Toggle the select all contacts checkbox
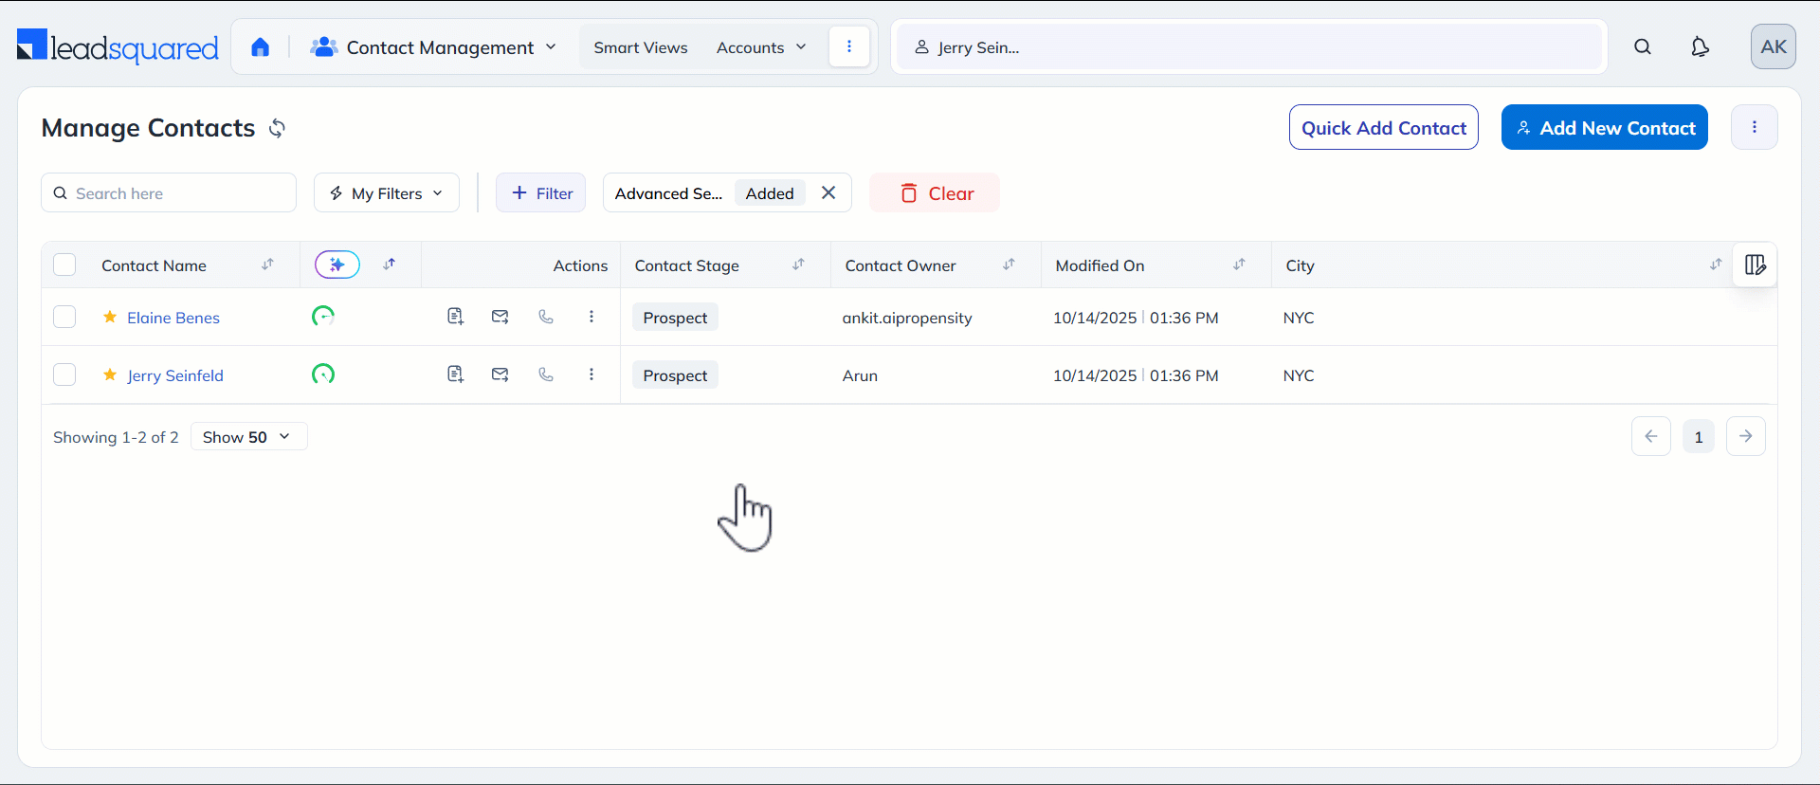 tap(64, 265)
